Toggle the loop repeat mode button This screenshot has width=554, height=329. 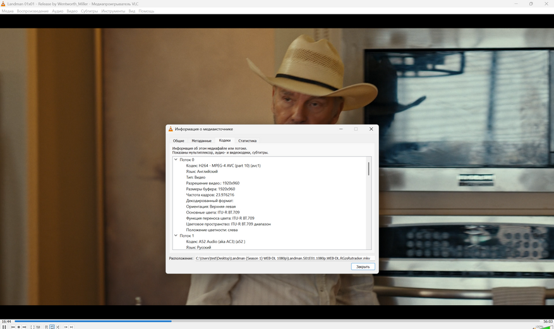pos(52,326)
